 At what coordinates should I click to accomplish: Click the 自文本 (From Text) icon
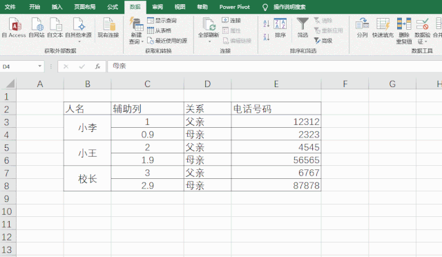pos(55,28)
